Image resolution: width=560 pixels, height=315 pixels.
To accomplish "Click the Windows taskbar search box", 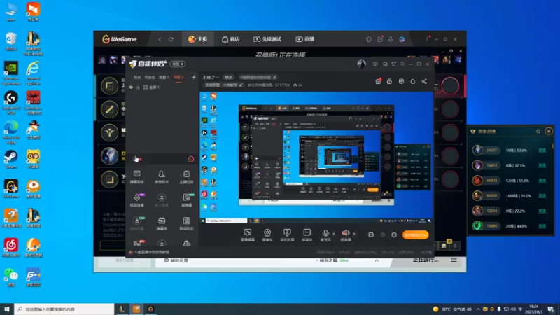I will point(64,309).
